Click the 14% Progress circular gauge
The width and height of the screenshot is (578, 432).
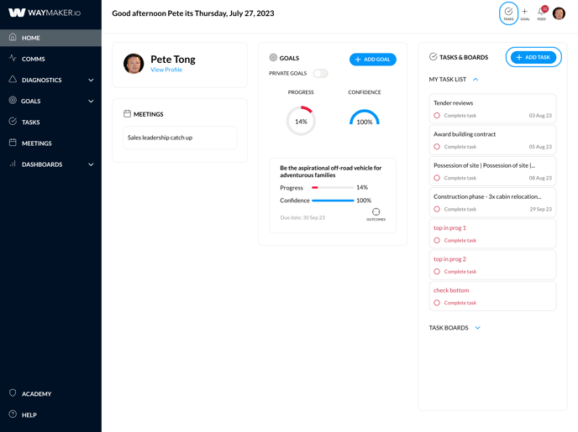click(x=301, y=121)
